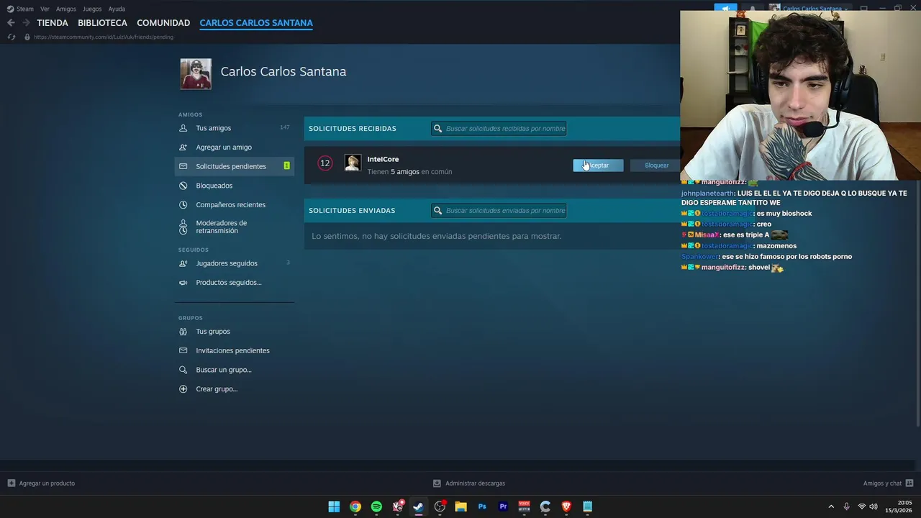Select Solicitudes pendientes in the sidebar
The width and height of the screenshot is (921, 518).
(235, 166)
